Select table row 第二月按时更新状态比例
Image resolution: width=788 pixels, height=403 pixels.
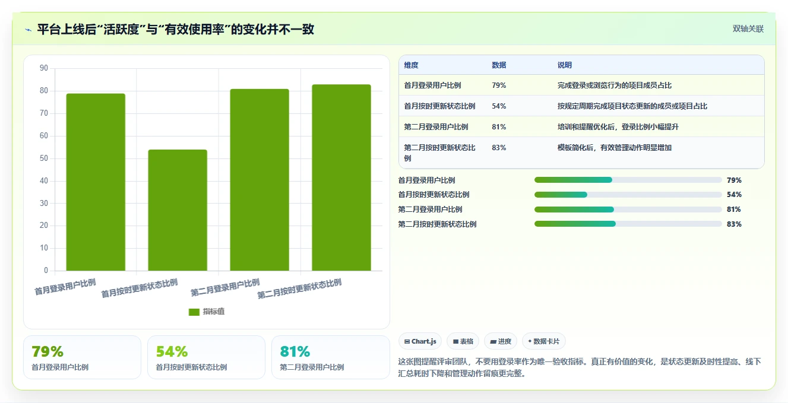tap(581, 153)
